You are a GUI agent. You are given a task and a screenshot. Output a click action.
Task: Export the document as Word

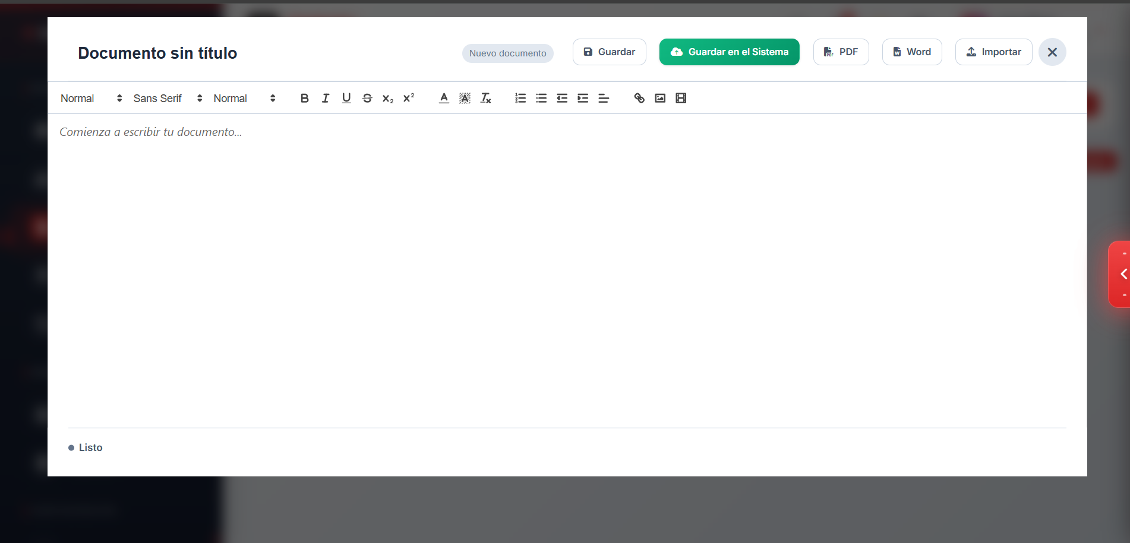[912, 52]
